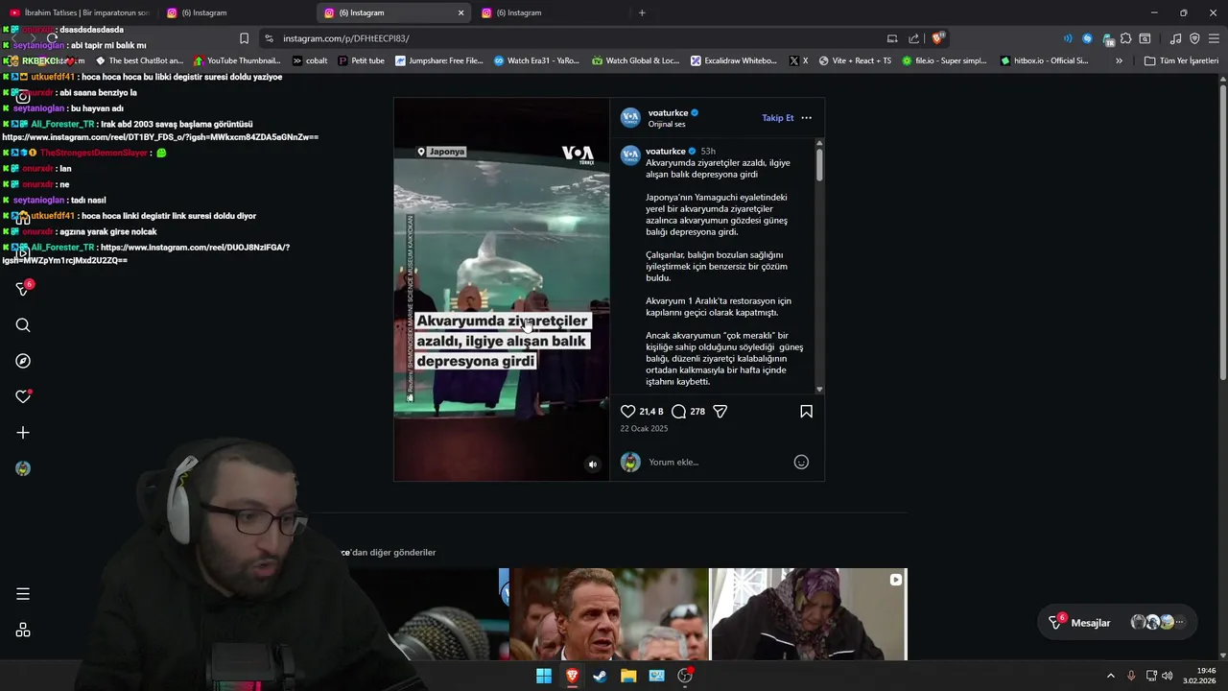Open the emoji picker in comment box
This screenshot has width=1228, height=691.
click(x=801, y=463)
